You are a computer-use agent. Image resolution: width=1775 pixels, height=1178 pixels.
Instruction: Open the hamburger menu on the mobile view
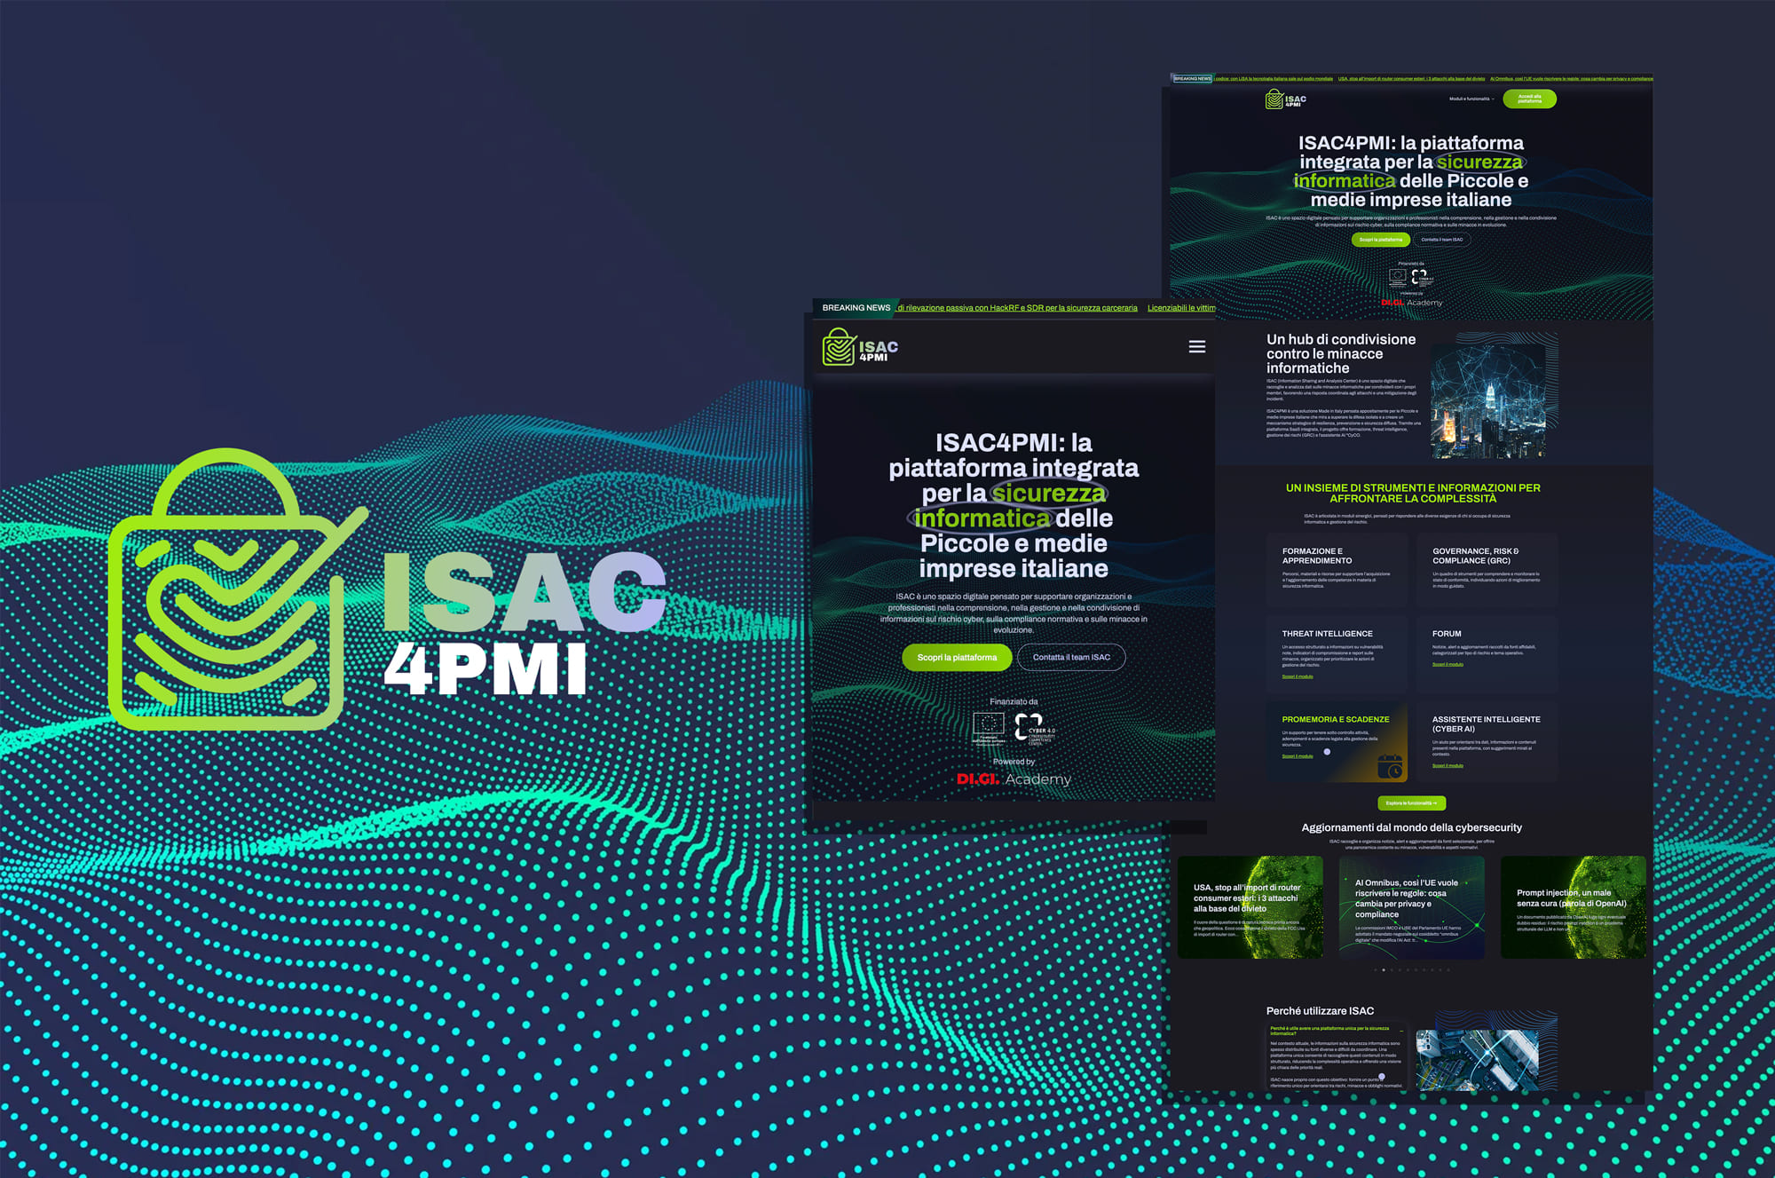(1197, 346)
